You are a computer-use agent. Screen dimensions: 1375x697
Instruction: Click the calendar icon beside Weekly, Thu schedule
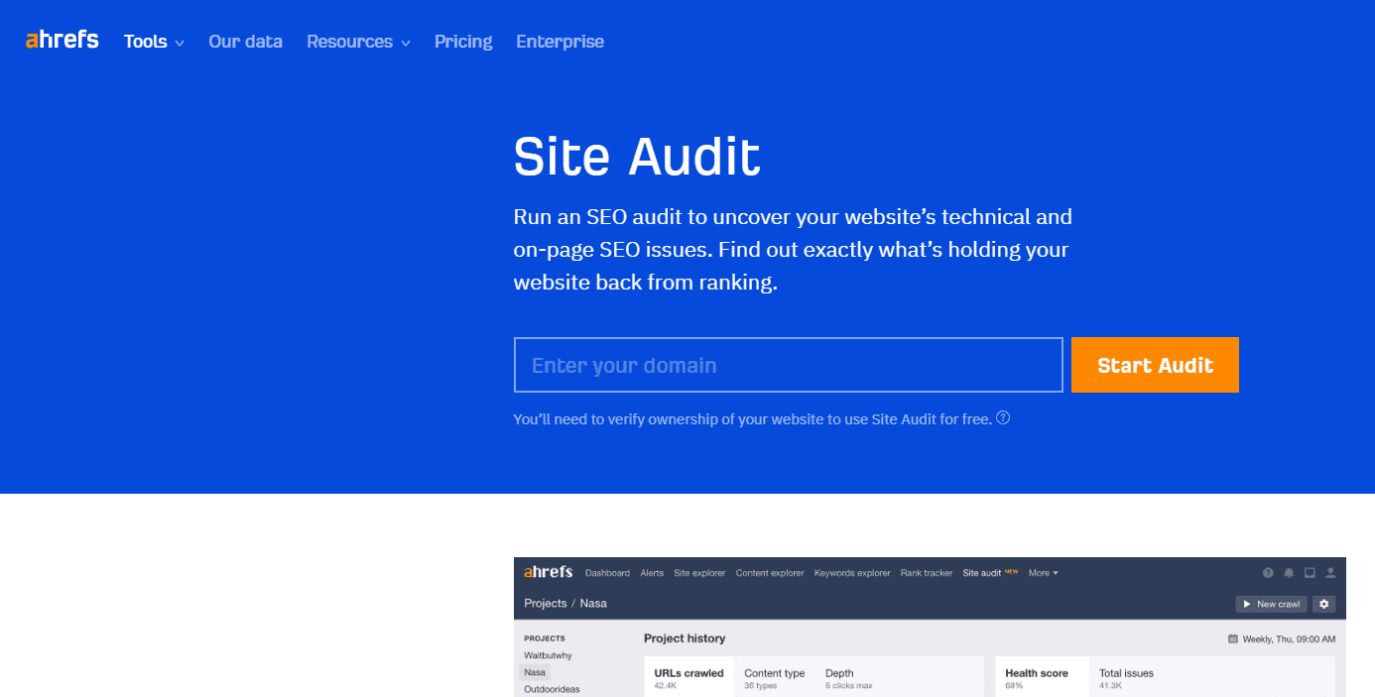pos(1233,639)
